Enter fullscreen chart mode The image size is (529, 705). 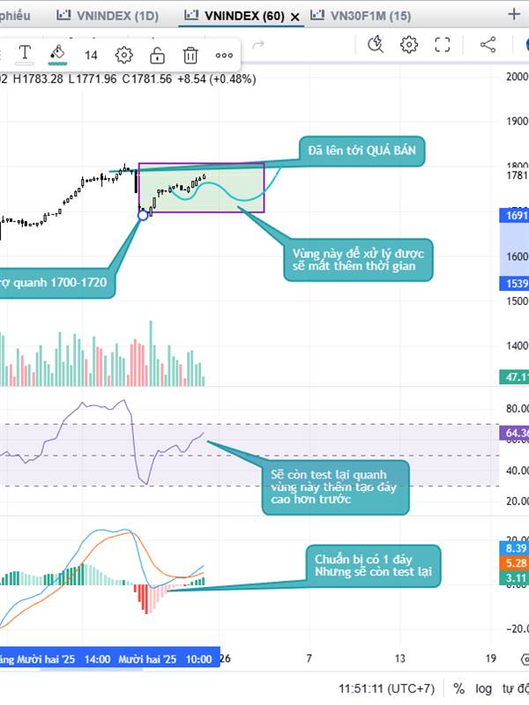pyautogui.click(x=443, y=44)
